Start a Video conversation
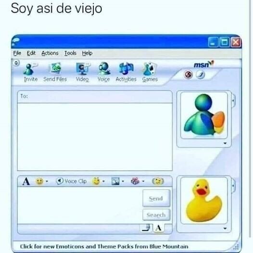The width and height of the screenshot is (253, 253). click(x=82, y=69)
